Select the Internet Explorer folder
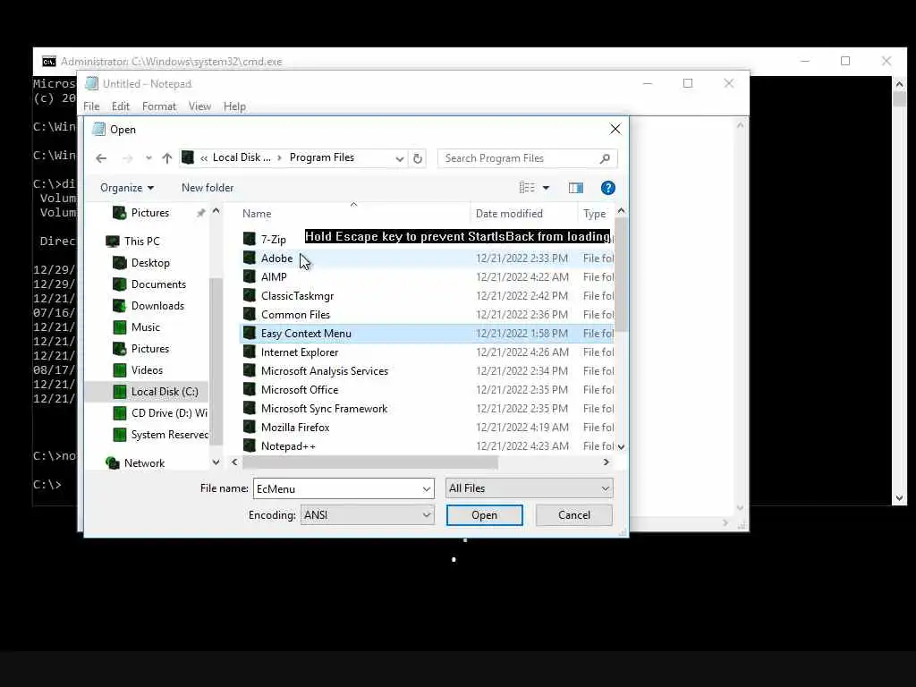This screenshot has width=916, height=687. click(x=300, y=352)
